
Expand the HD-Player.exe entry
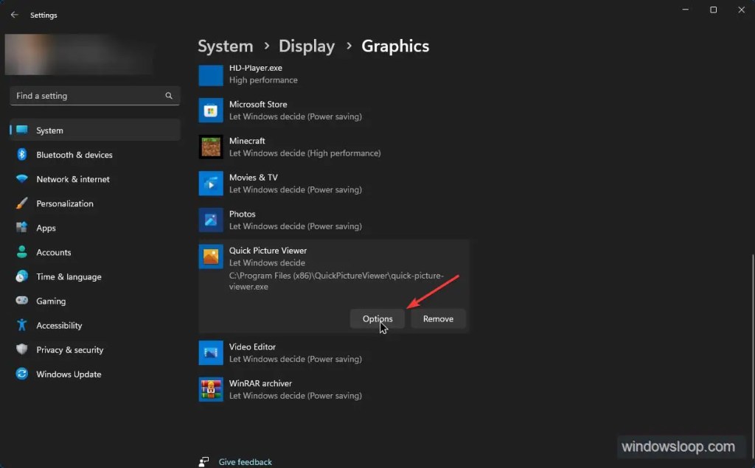[334, 76]
